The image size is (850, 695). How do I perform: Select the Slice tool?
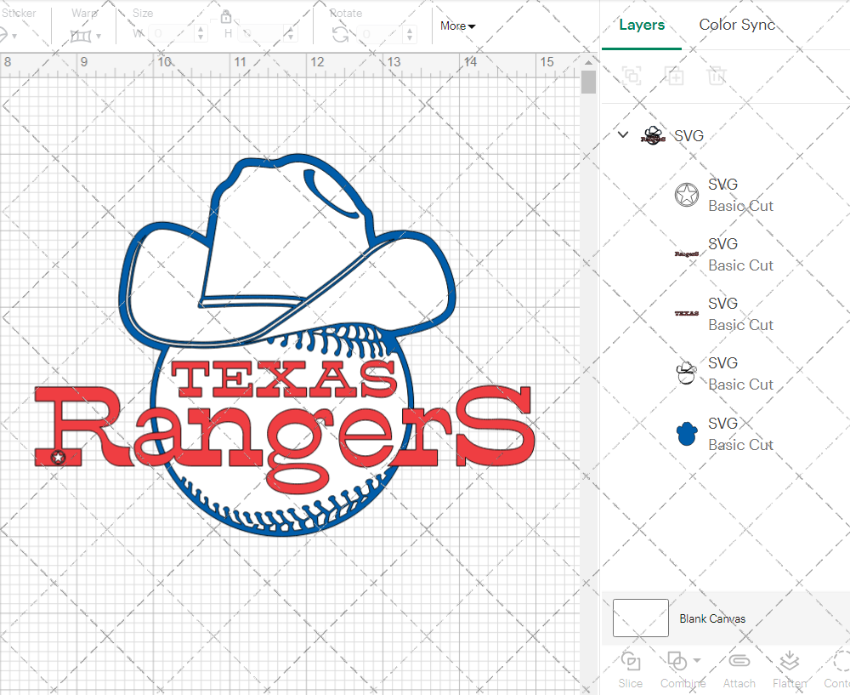coord(631,662)
